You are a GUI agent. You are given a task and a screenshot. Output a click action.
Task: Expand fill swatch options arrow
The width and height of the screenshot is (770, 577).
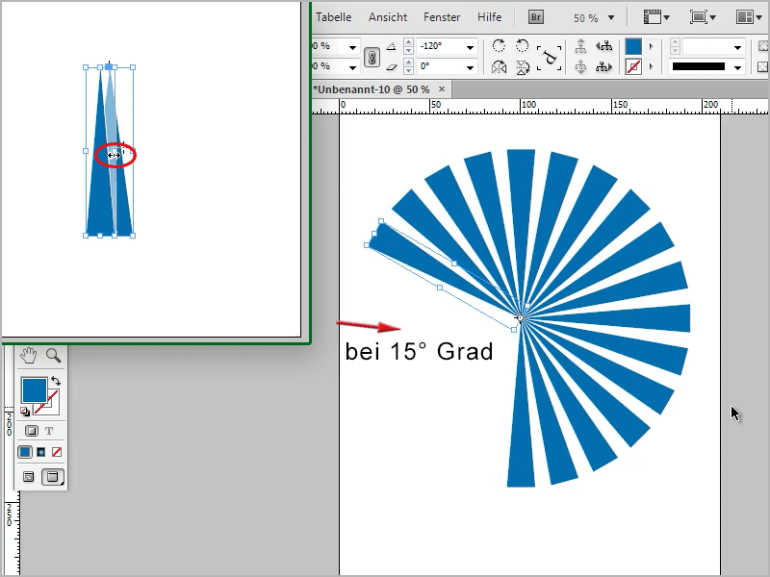tap(652, 46)
